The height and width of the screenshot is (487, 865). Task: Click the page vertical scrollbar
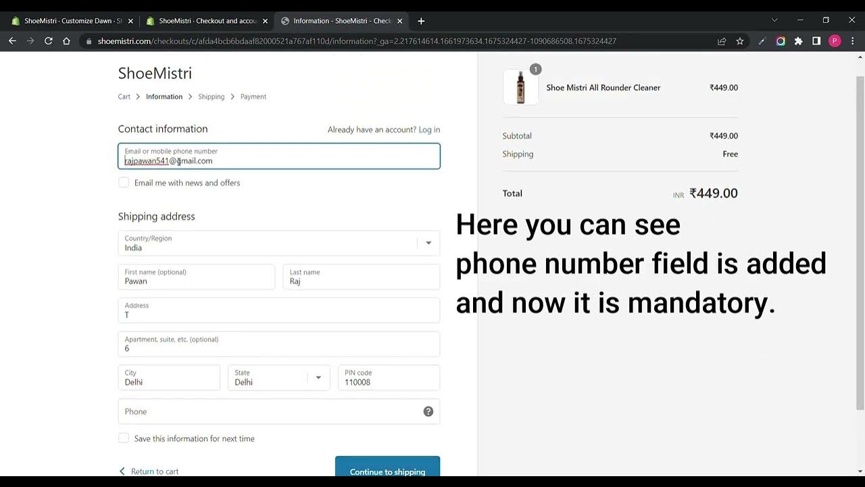pos(860,243)
